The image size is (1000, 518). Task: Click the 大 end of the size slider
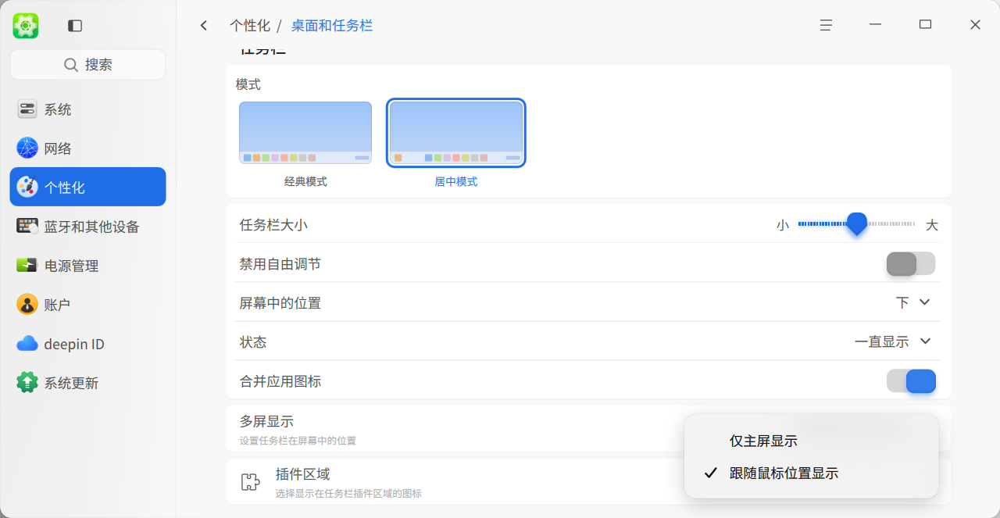click(x=931, y=225)
